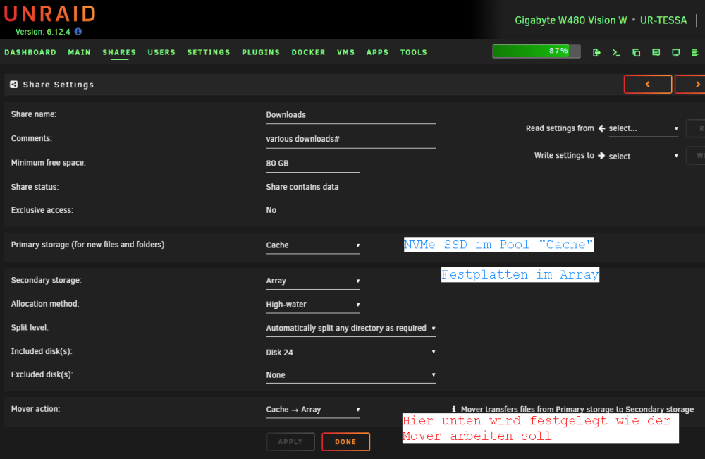Click the 'Mover action:' label
The image size is (705, 459).
[35, 409]
